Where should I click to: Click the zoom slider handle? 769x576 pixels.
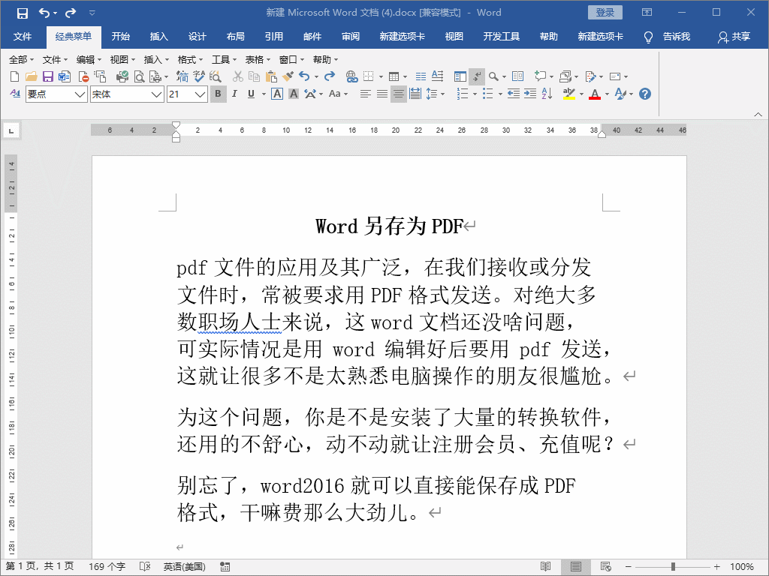(x=673, y=567)
